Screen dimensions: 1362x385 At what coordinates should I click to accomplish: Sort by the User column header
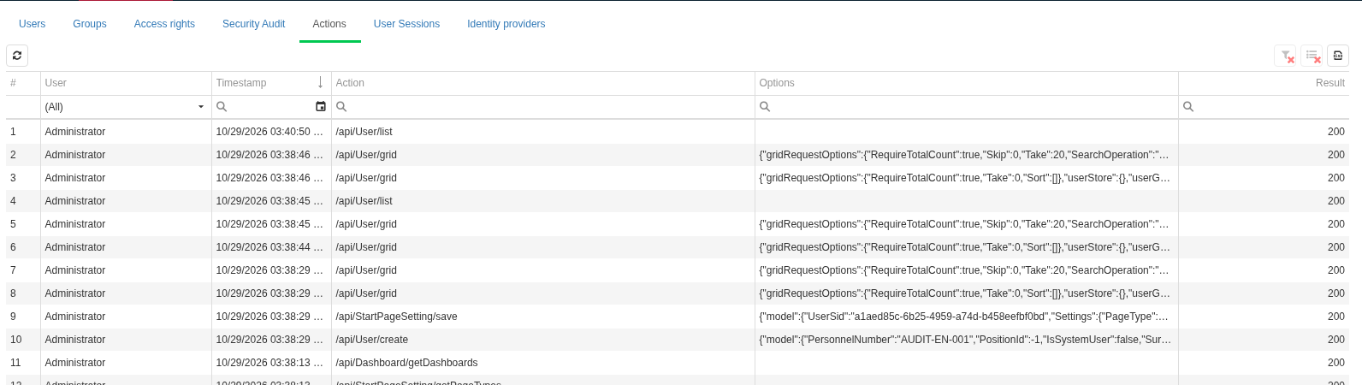click(x=126, y=83)
